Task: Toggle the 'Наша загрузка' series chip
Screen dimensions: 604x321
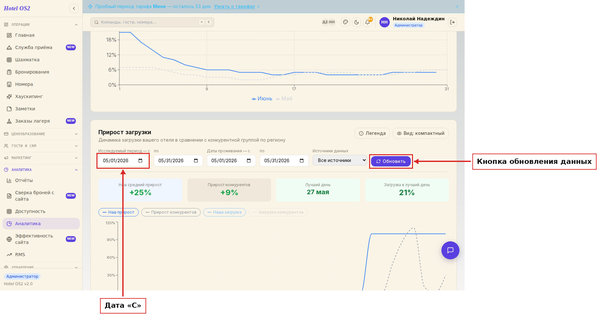Action: click(225, 212)
